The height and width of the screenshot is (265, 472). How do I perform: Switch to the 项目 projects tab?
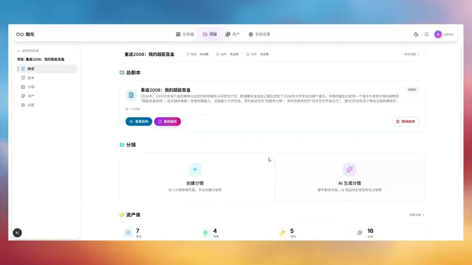(210, 34)
